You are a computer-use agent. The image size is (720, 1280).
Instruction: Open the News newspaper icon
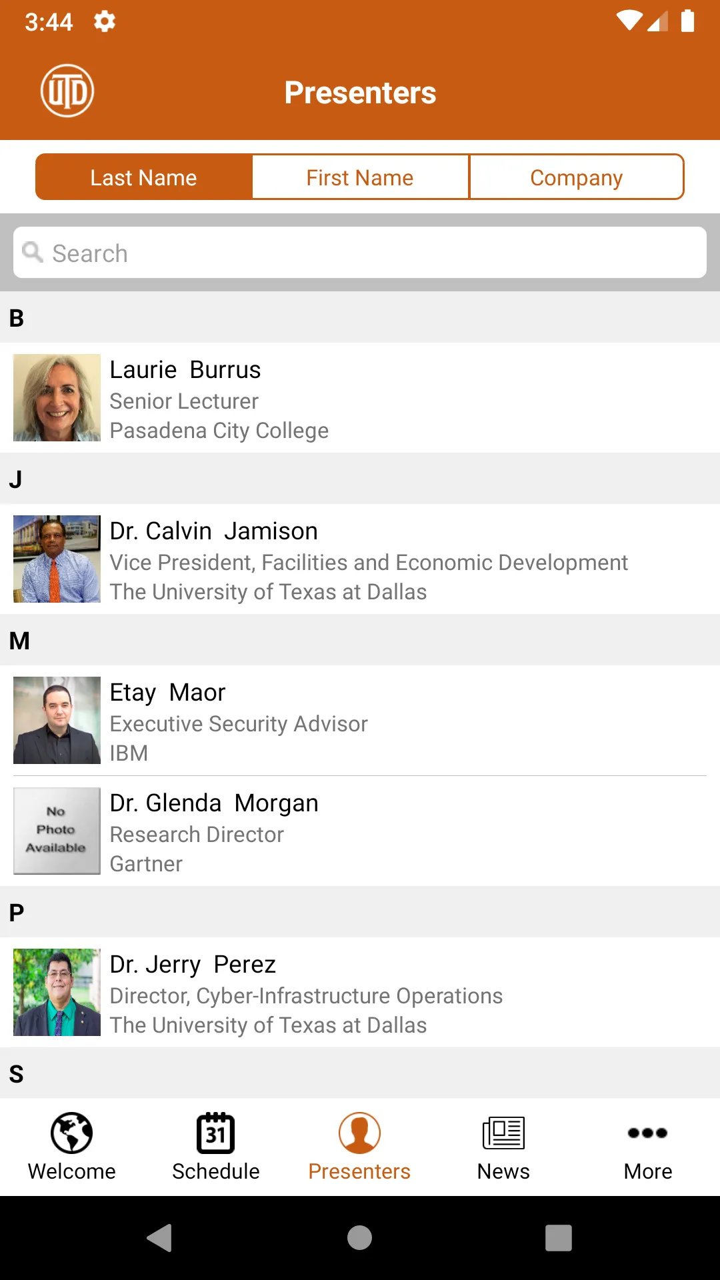(x=503, y=1133)
